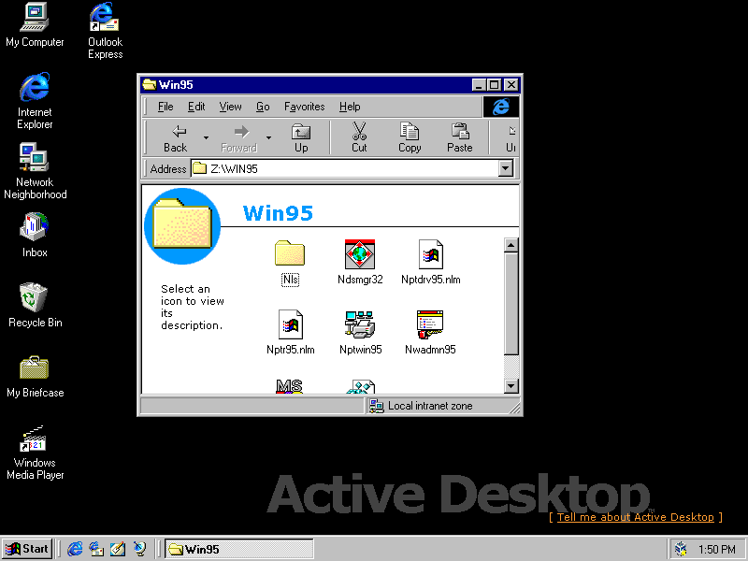Click the file list scroll up arrow
This screenshot has height=561, width=748.
(x=511, y=245)
